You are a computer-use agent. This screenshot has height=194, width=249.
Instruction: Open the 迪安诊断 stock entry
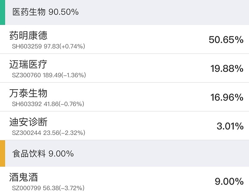[x=28, y=122]
